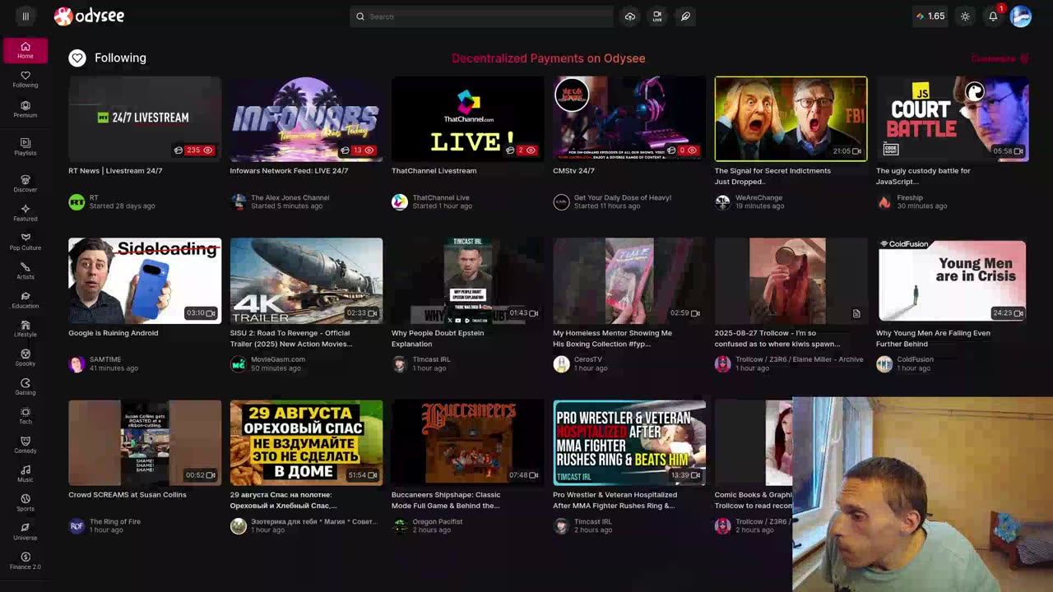
Task: Focus the Search input field
Action: [482, 16]
